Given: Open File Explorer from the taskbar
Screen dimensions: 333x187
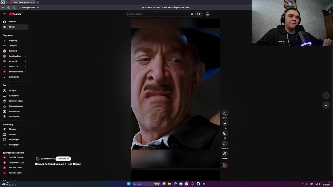Looking at the screenshot, I should pos(170,184).
